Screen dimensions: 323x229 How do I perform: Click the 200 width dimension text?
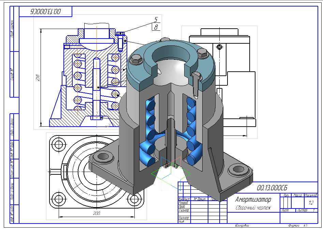point(97,214)
